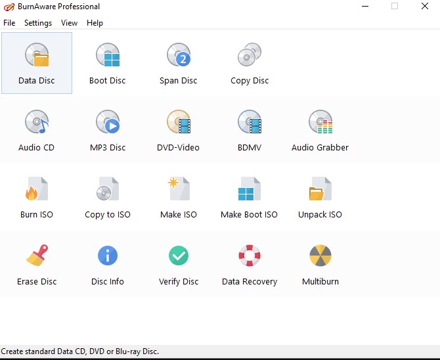The image size is (440, 360).
Task: Launch the Audio Grabber tool
Action: click(x=320, y=123)
